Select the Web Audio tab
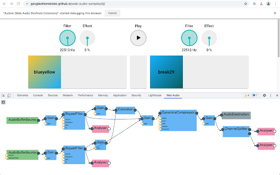Image resolution: width=280 pixels, height=175 pixels. pos(173,95)
